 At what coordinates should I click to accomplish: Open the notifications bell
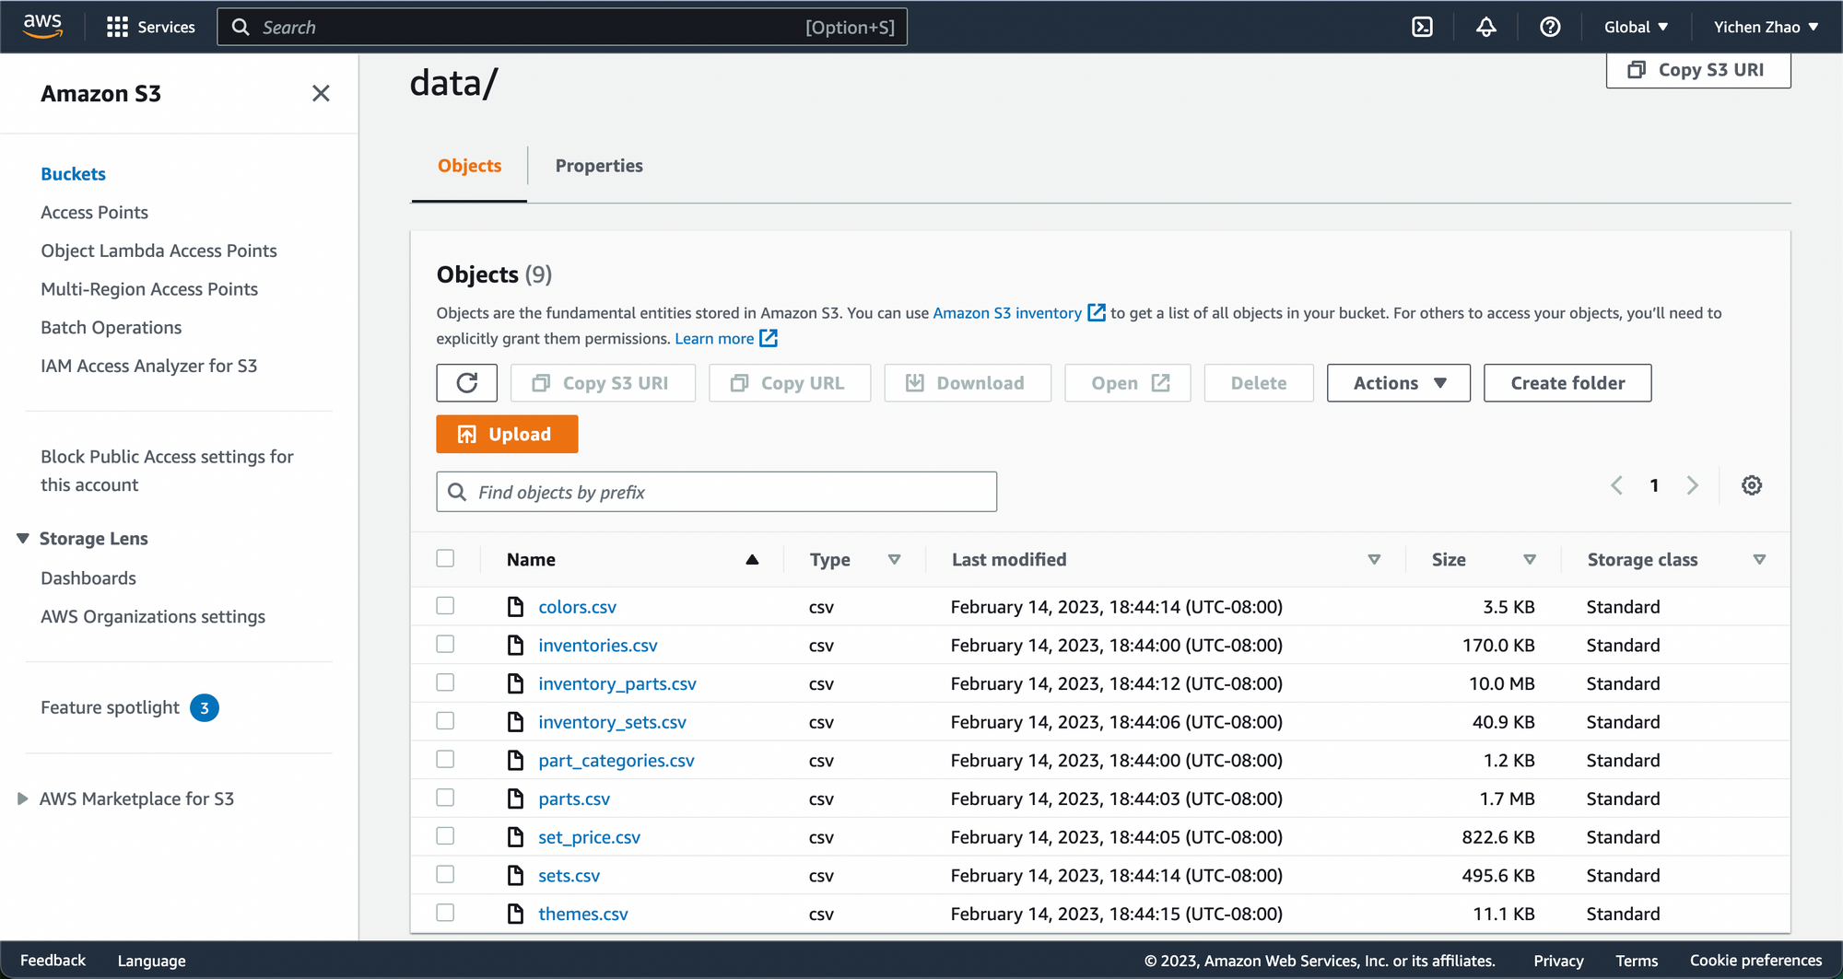(1485, 27)
